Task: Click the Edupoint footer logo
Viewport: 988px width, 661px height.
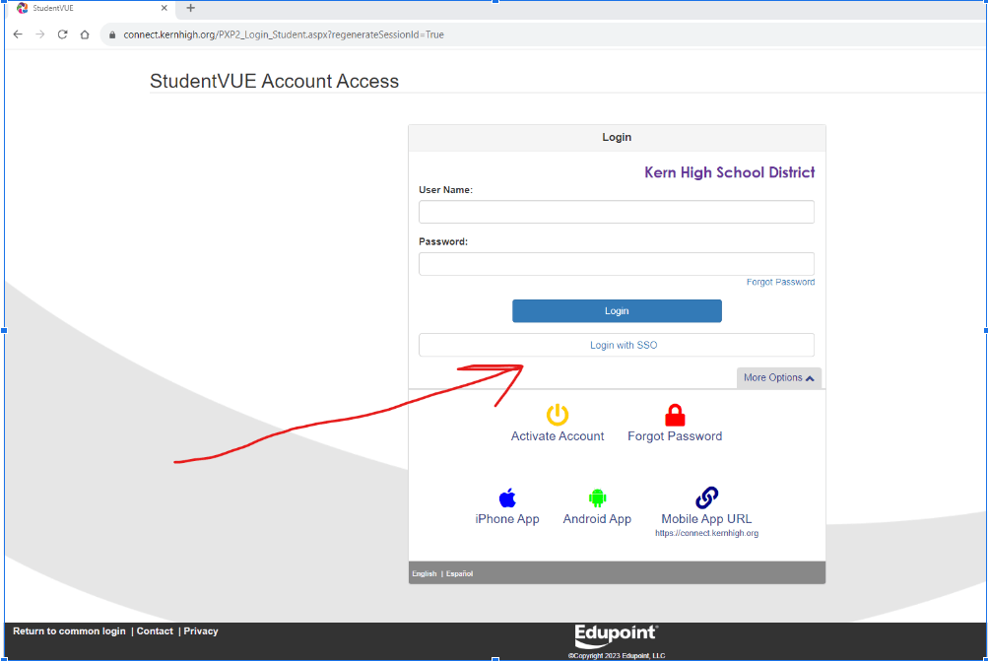Action: (x=616, y=635)
